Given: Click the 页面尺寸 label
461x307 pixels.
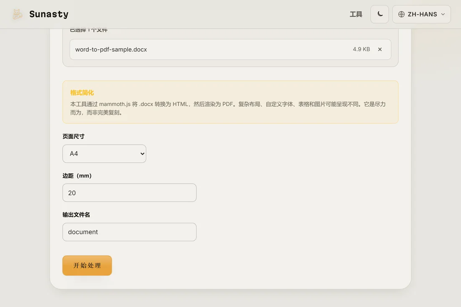Looking at the screenshot, I should pyautogui.click(x=73, y=136).
